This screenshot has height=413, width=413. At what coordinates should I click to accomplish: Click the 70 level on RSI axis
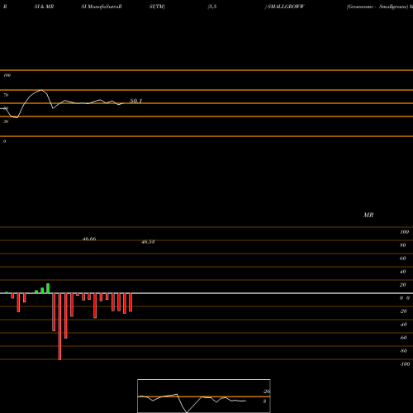pos(6,95)
